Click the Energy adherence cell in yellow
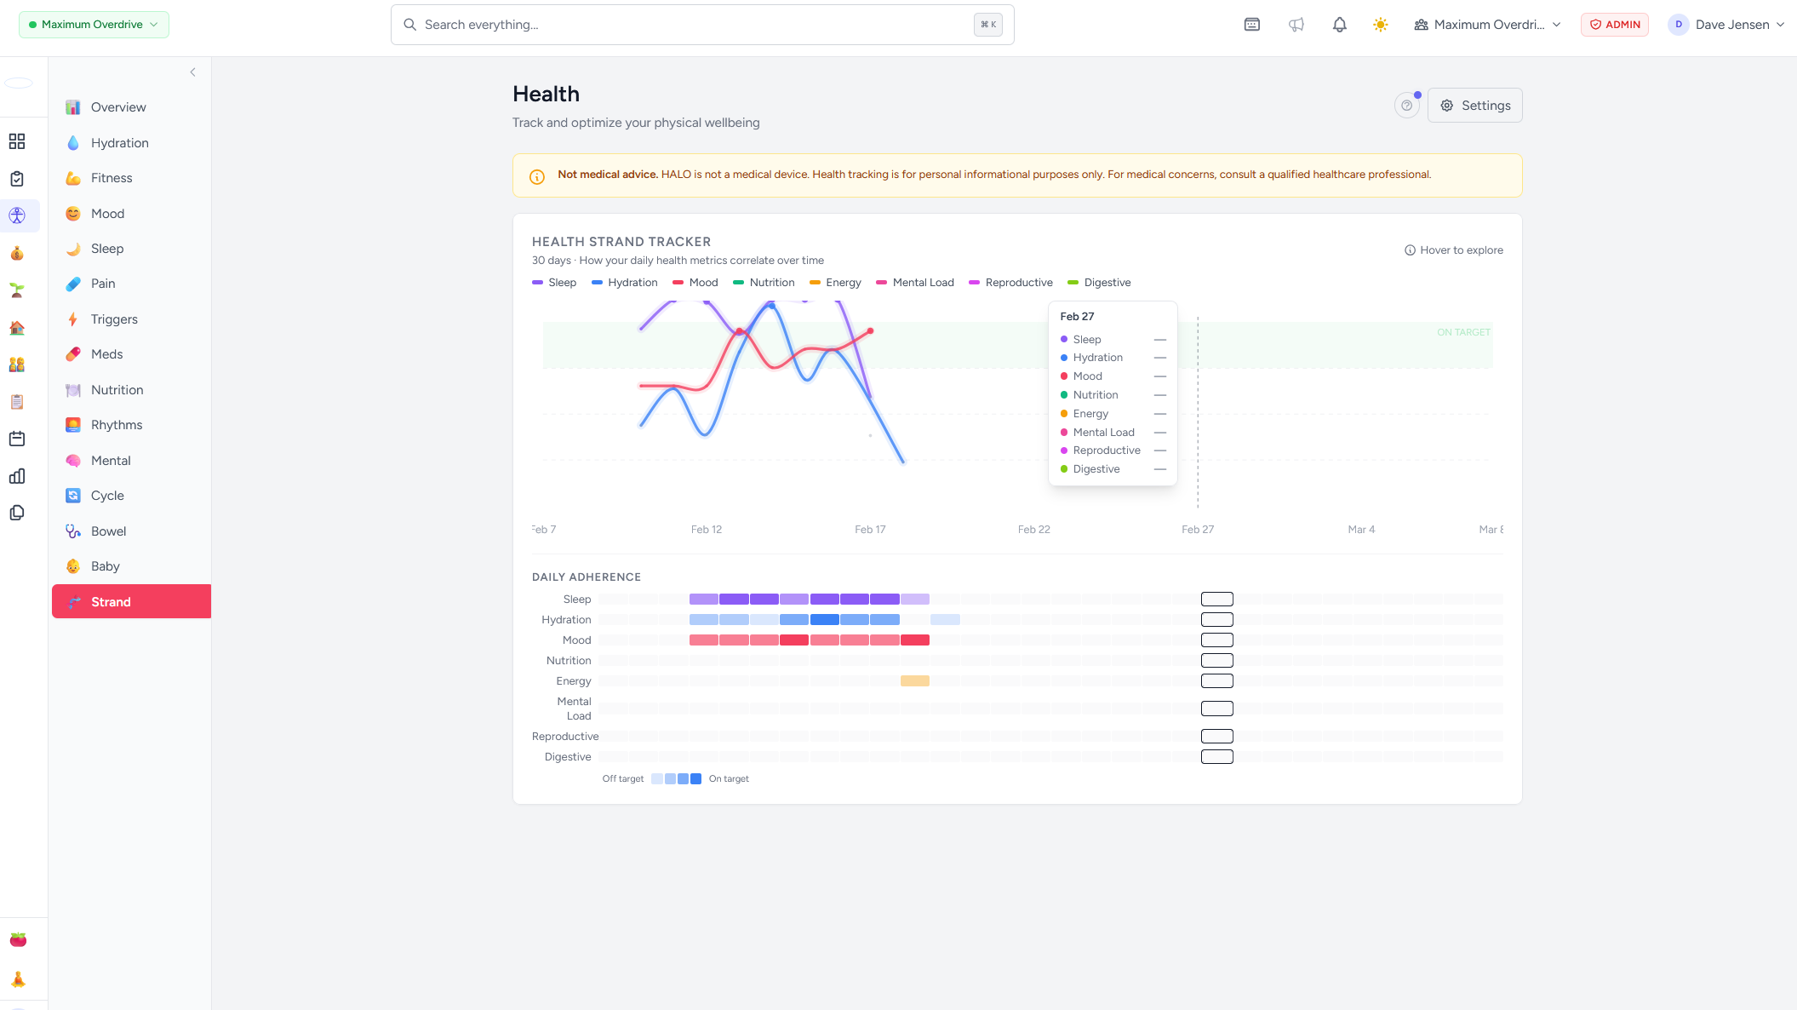Screen dimensions: 1797x1010 coord(914,681)
